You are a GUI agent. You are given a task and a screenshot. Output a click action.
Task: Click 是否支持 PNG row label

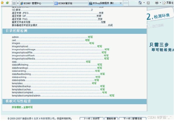coord(20,19)
